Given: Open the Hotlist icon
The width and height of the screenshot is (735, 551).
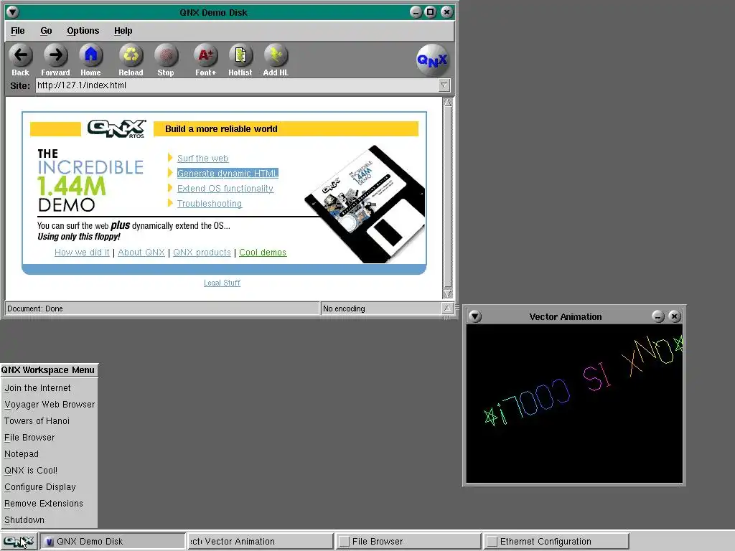Looking at the screenshot, I should point(240,55).
